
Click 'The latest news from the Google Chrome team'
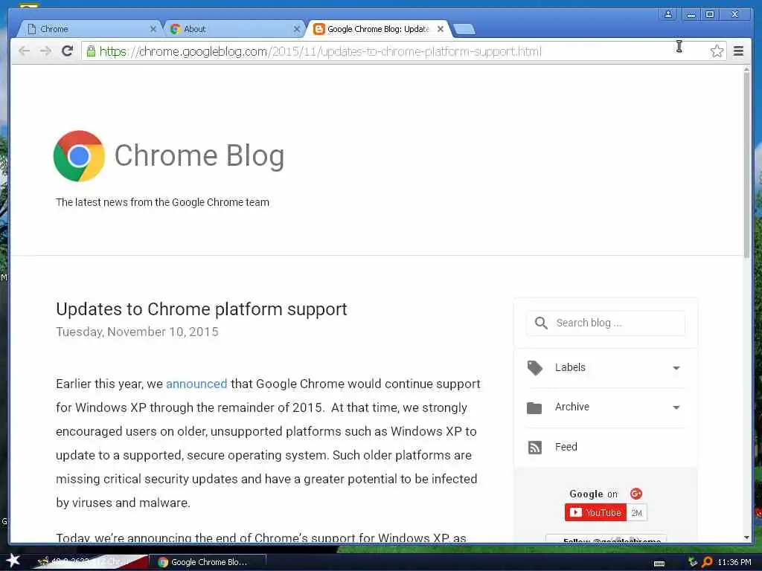[162, 202]
